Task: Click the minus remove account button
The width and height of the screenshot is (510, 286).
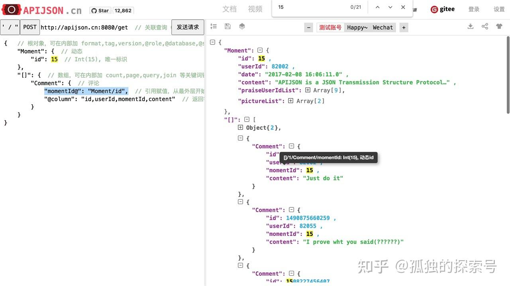Action: point(309,27)
